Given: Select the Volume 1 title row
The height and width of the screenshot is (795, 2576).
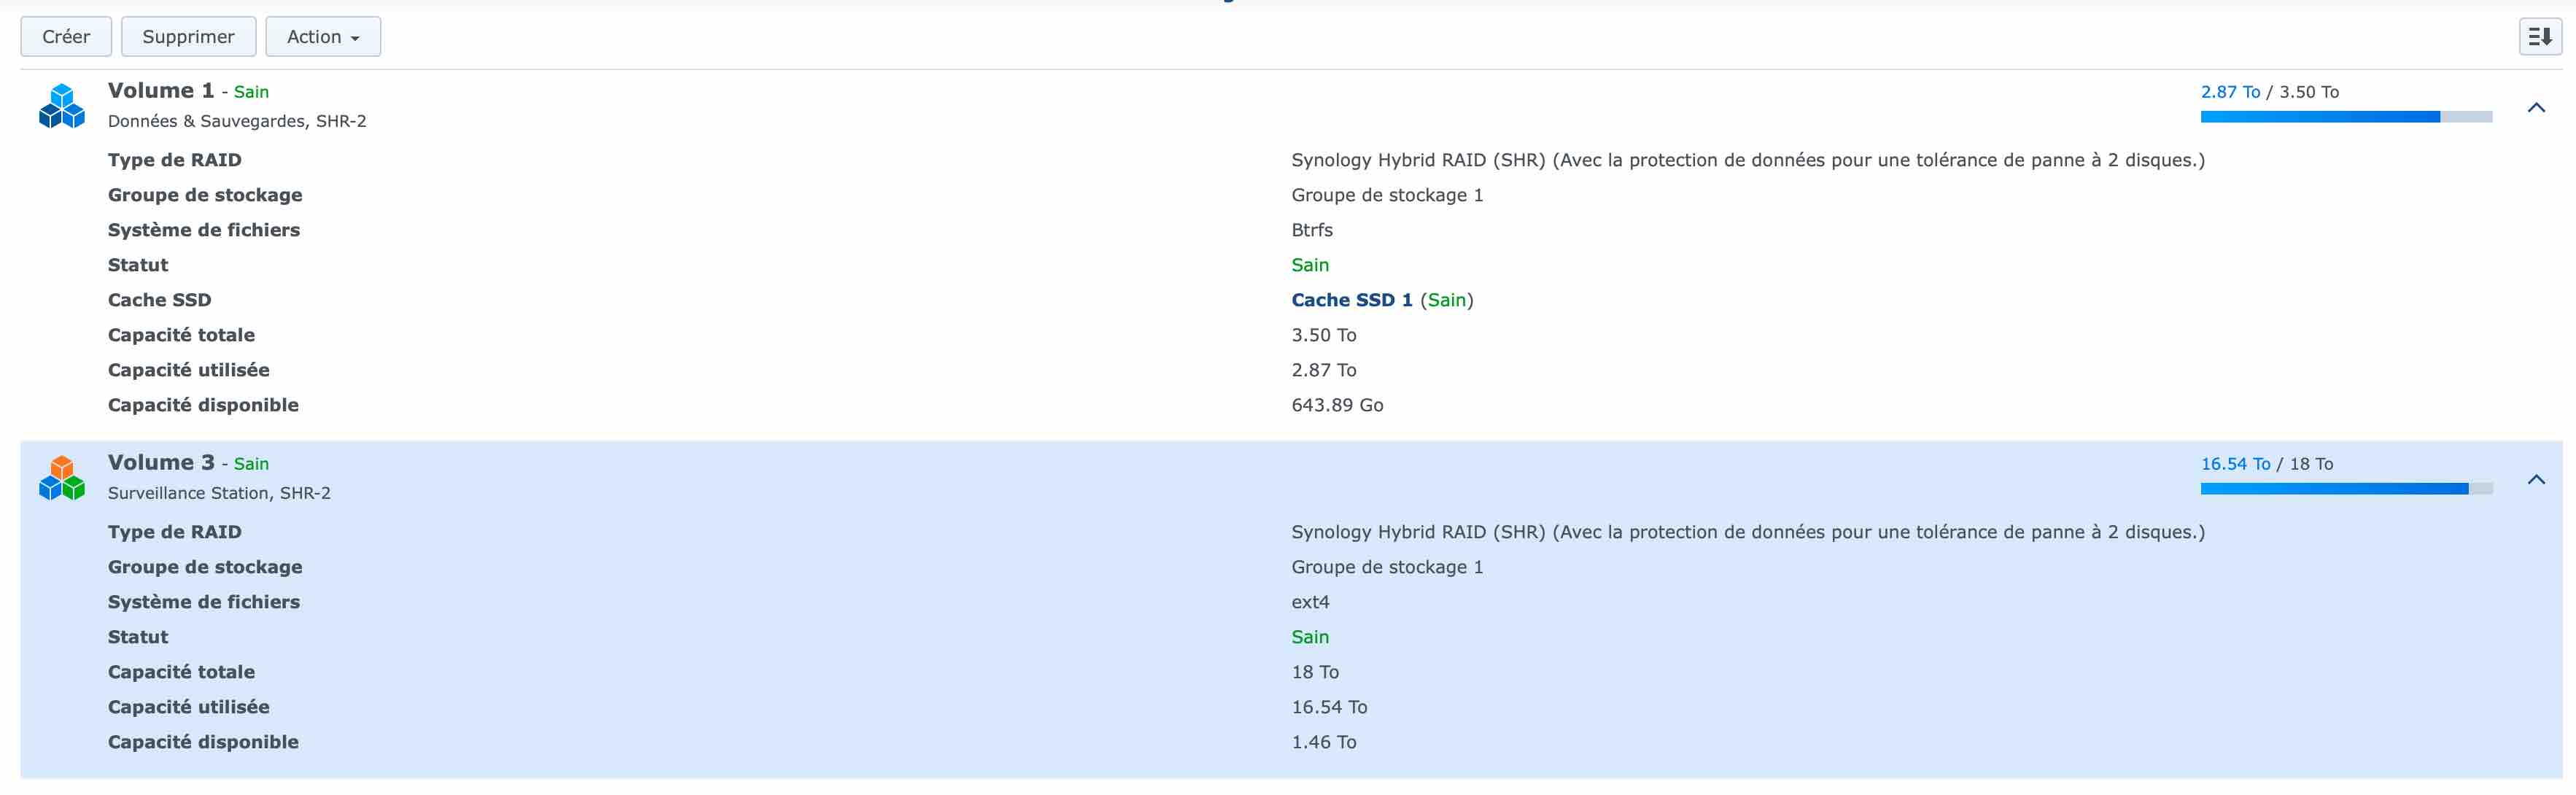Looking at the screenshot, I should (161, 91).
